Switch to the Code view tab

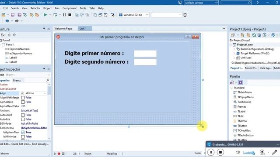pos(197,153)
